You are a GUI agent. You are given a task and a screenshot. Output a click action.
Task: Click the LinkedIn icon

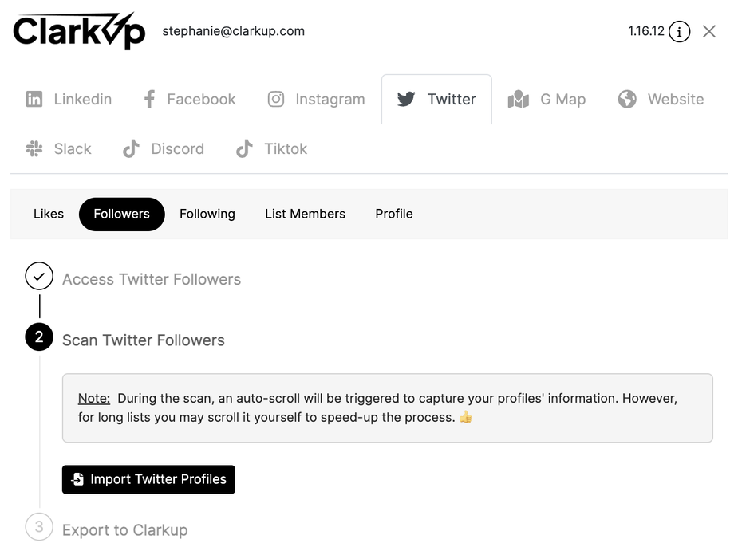pos(34,100)
